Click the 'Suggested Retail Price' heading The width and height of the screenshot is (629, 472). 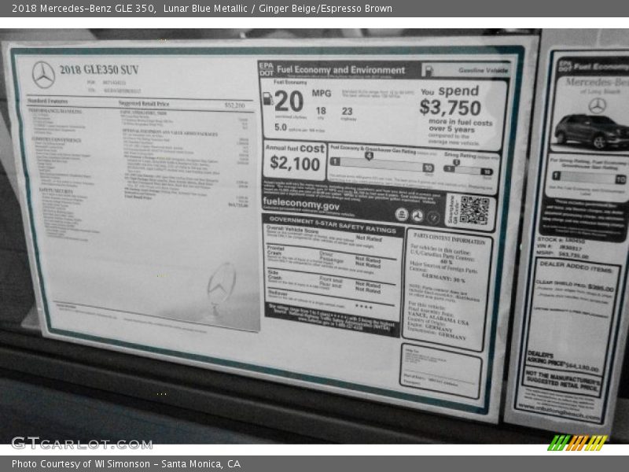(x=144, y=104)
